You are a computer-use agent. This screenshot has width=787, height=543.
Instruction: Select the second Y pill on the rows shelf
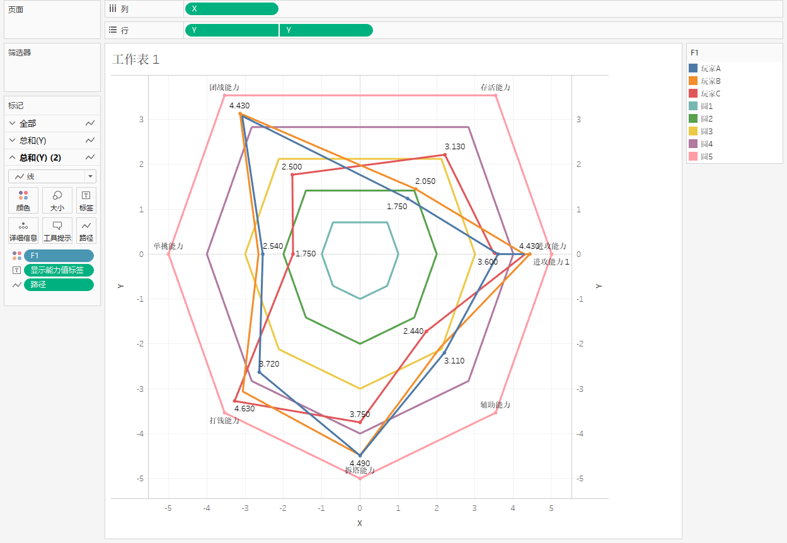pos(326,30)
